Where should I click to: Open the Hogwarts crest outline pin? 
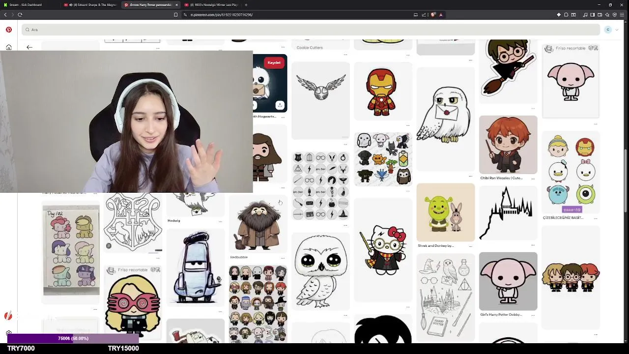click(133, 223)
